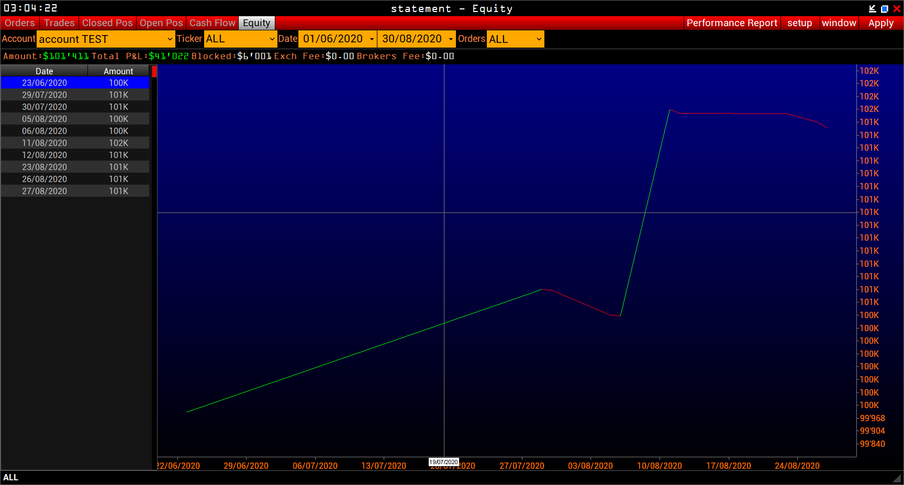The image size is (904, 485).
Task: Sort by the Amount column header
Action: (118, 71)
